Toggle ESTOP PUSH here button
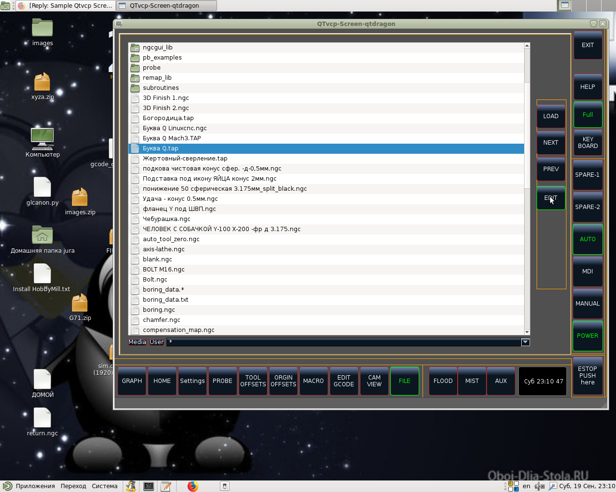 pos(588,376)
